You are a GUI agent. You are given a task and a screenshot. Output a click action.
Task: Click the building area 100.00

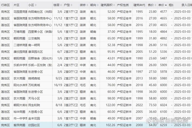pyautogui.click(x=110, y=78)
